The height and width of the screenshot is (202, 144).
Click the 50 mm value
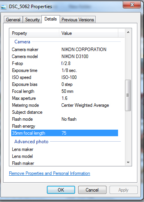coord(67,91)
